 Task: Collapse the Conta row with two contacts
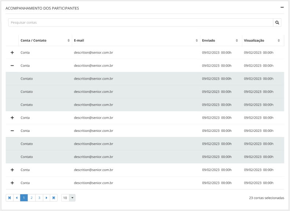12,131
